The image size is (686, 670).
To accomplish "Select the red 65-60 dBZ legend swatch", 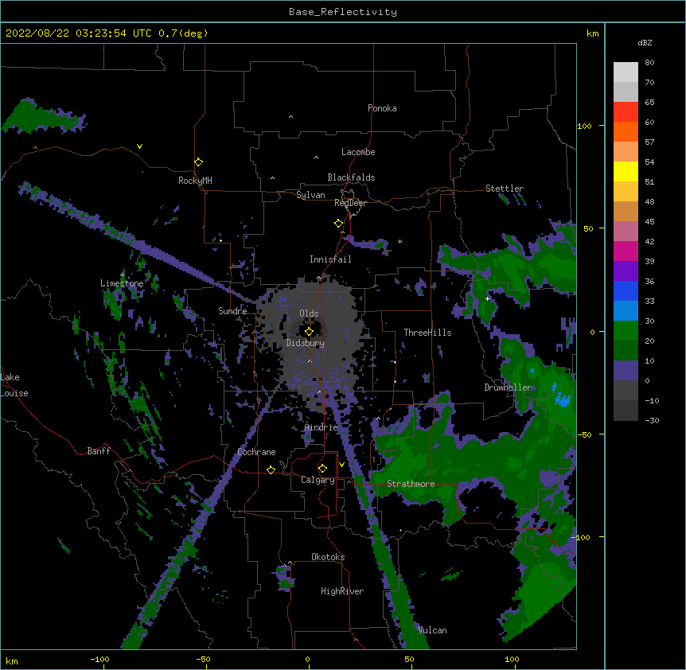I will pyautogui.click(x=626, y=111).
